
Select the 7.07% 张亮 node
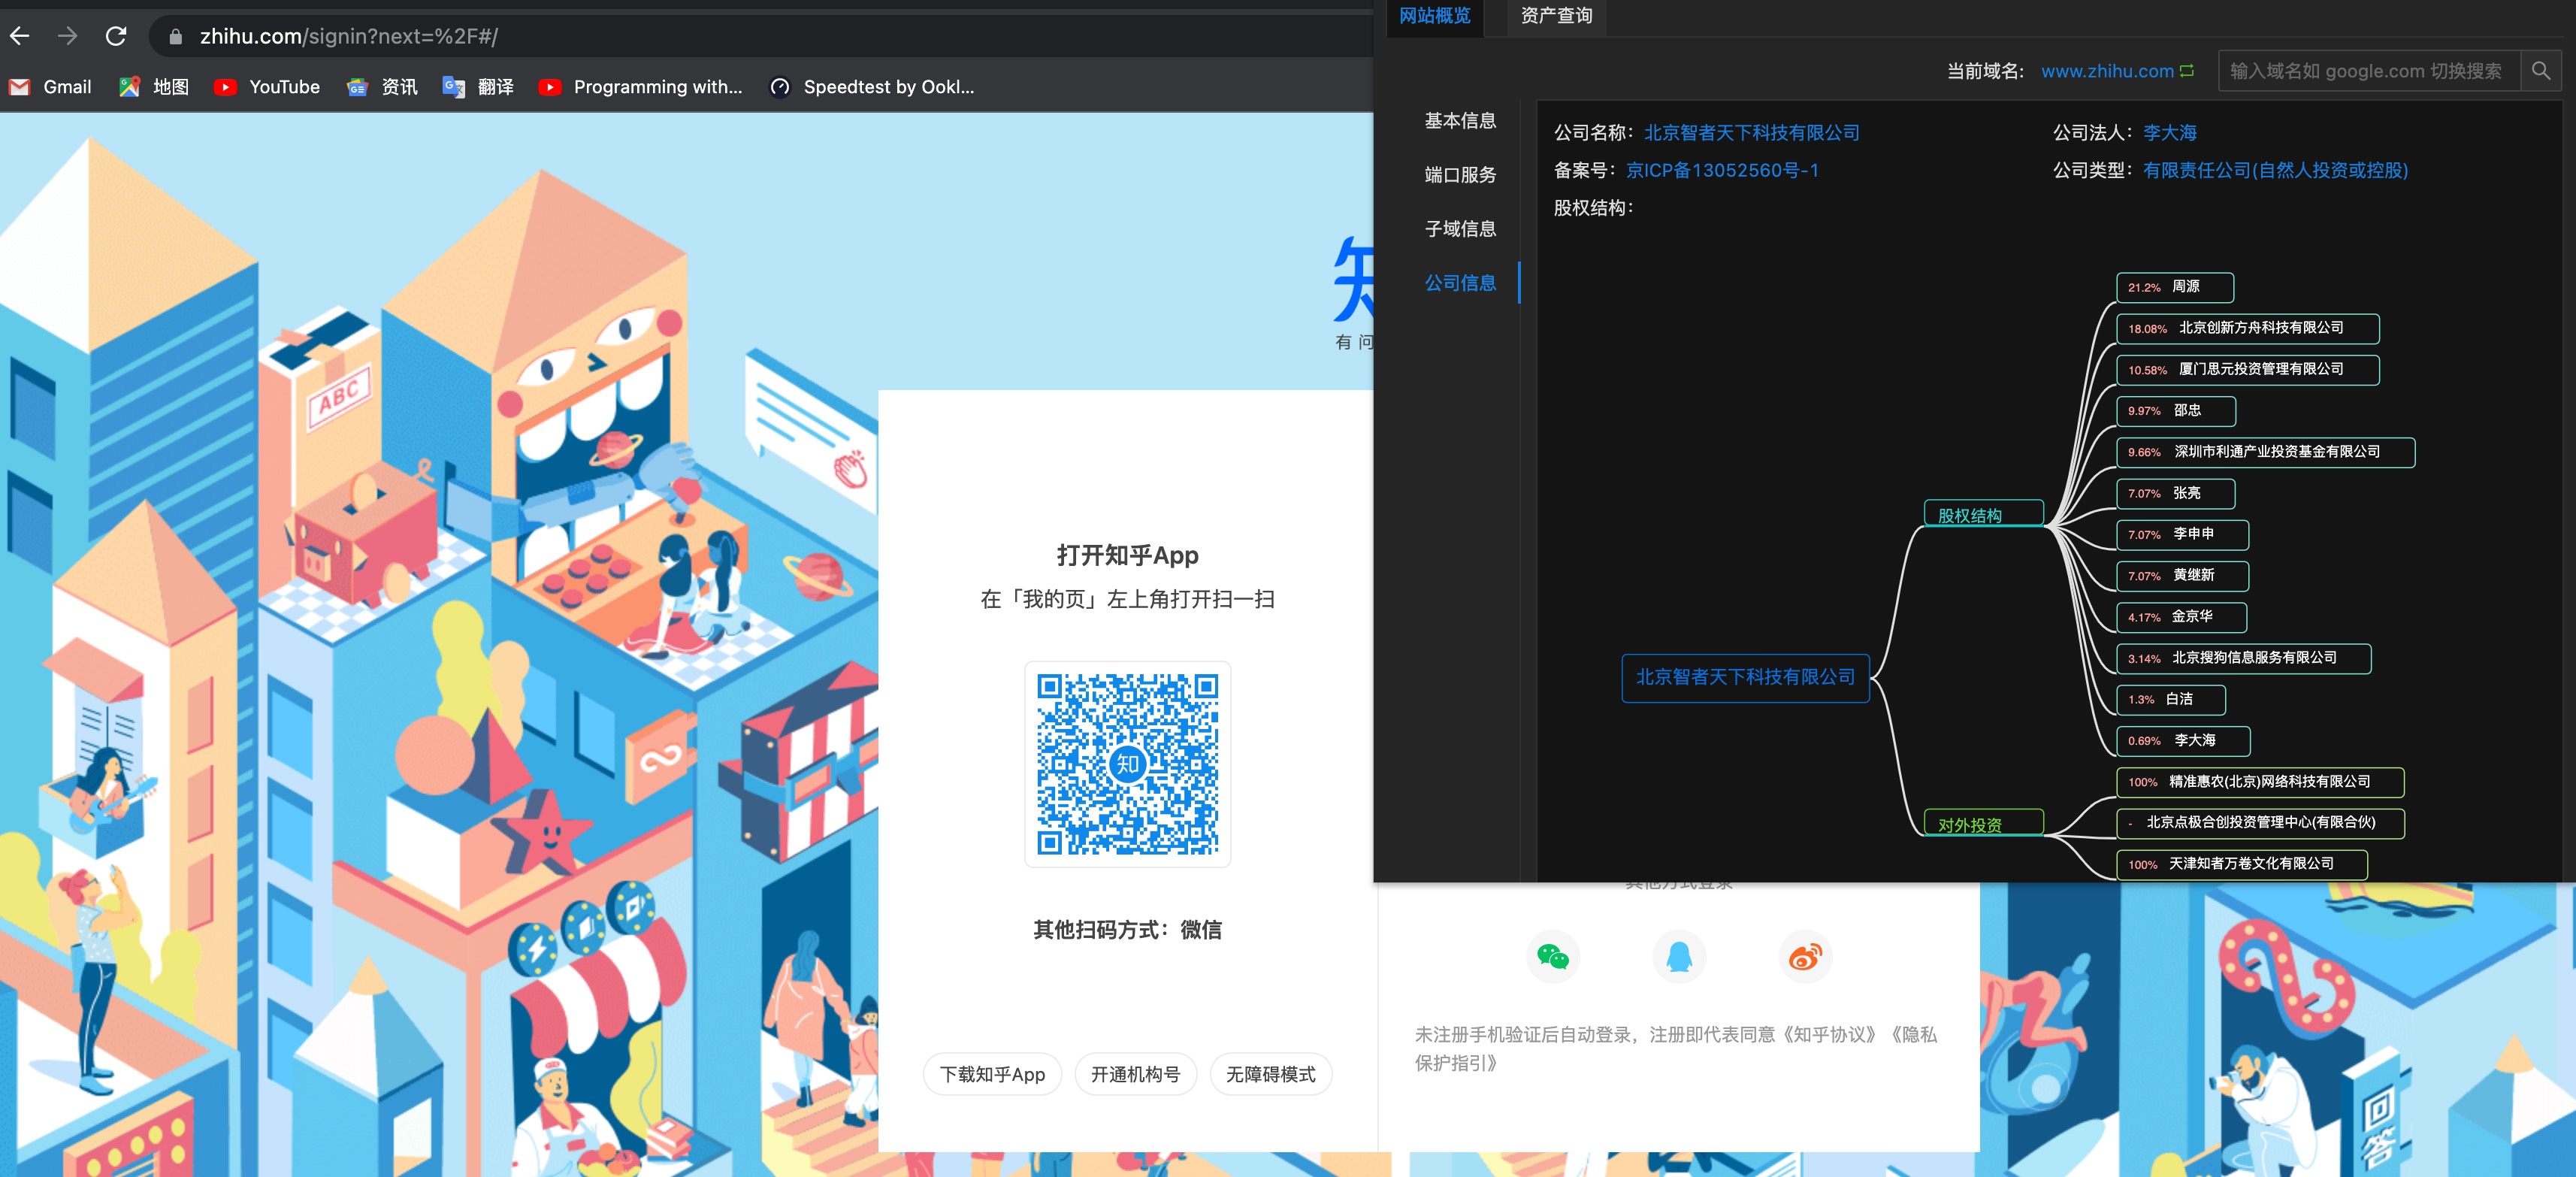(x=2175, y=493)
